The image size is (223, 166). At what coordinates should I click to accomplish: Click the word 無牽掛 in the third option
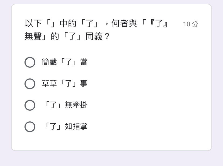click(x=76, y=105)
